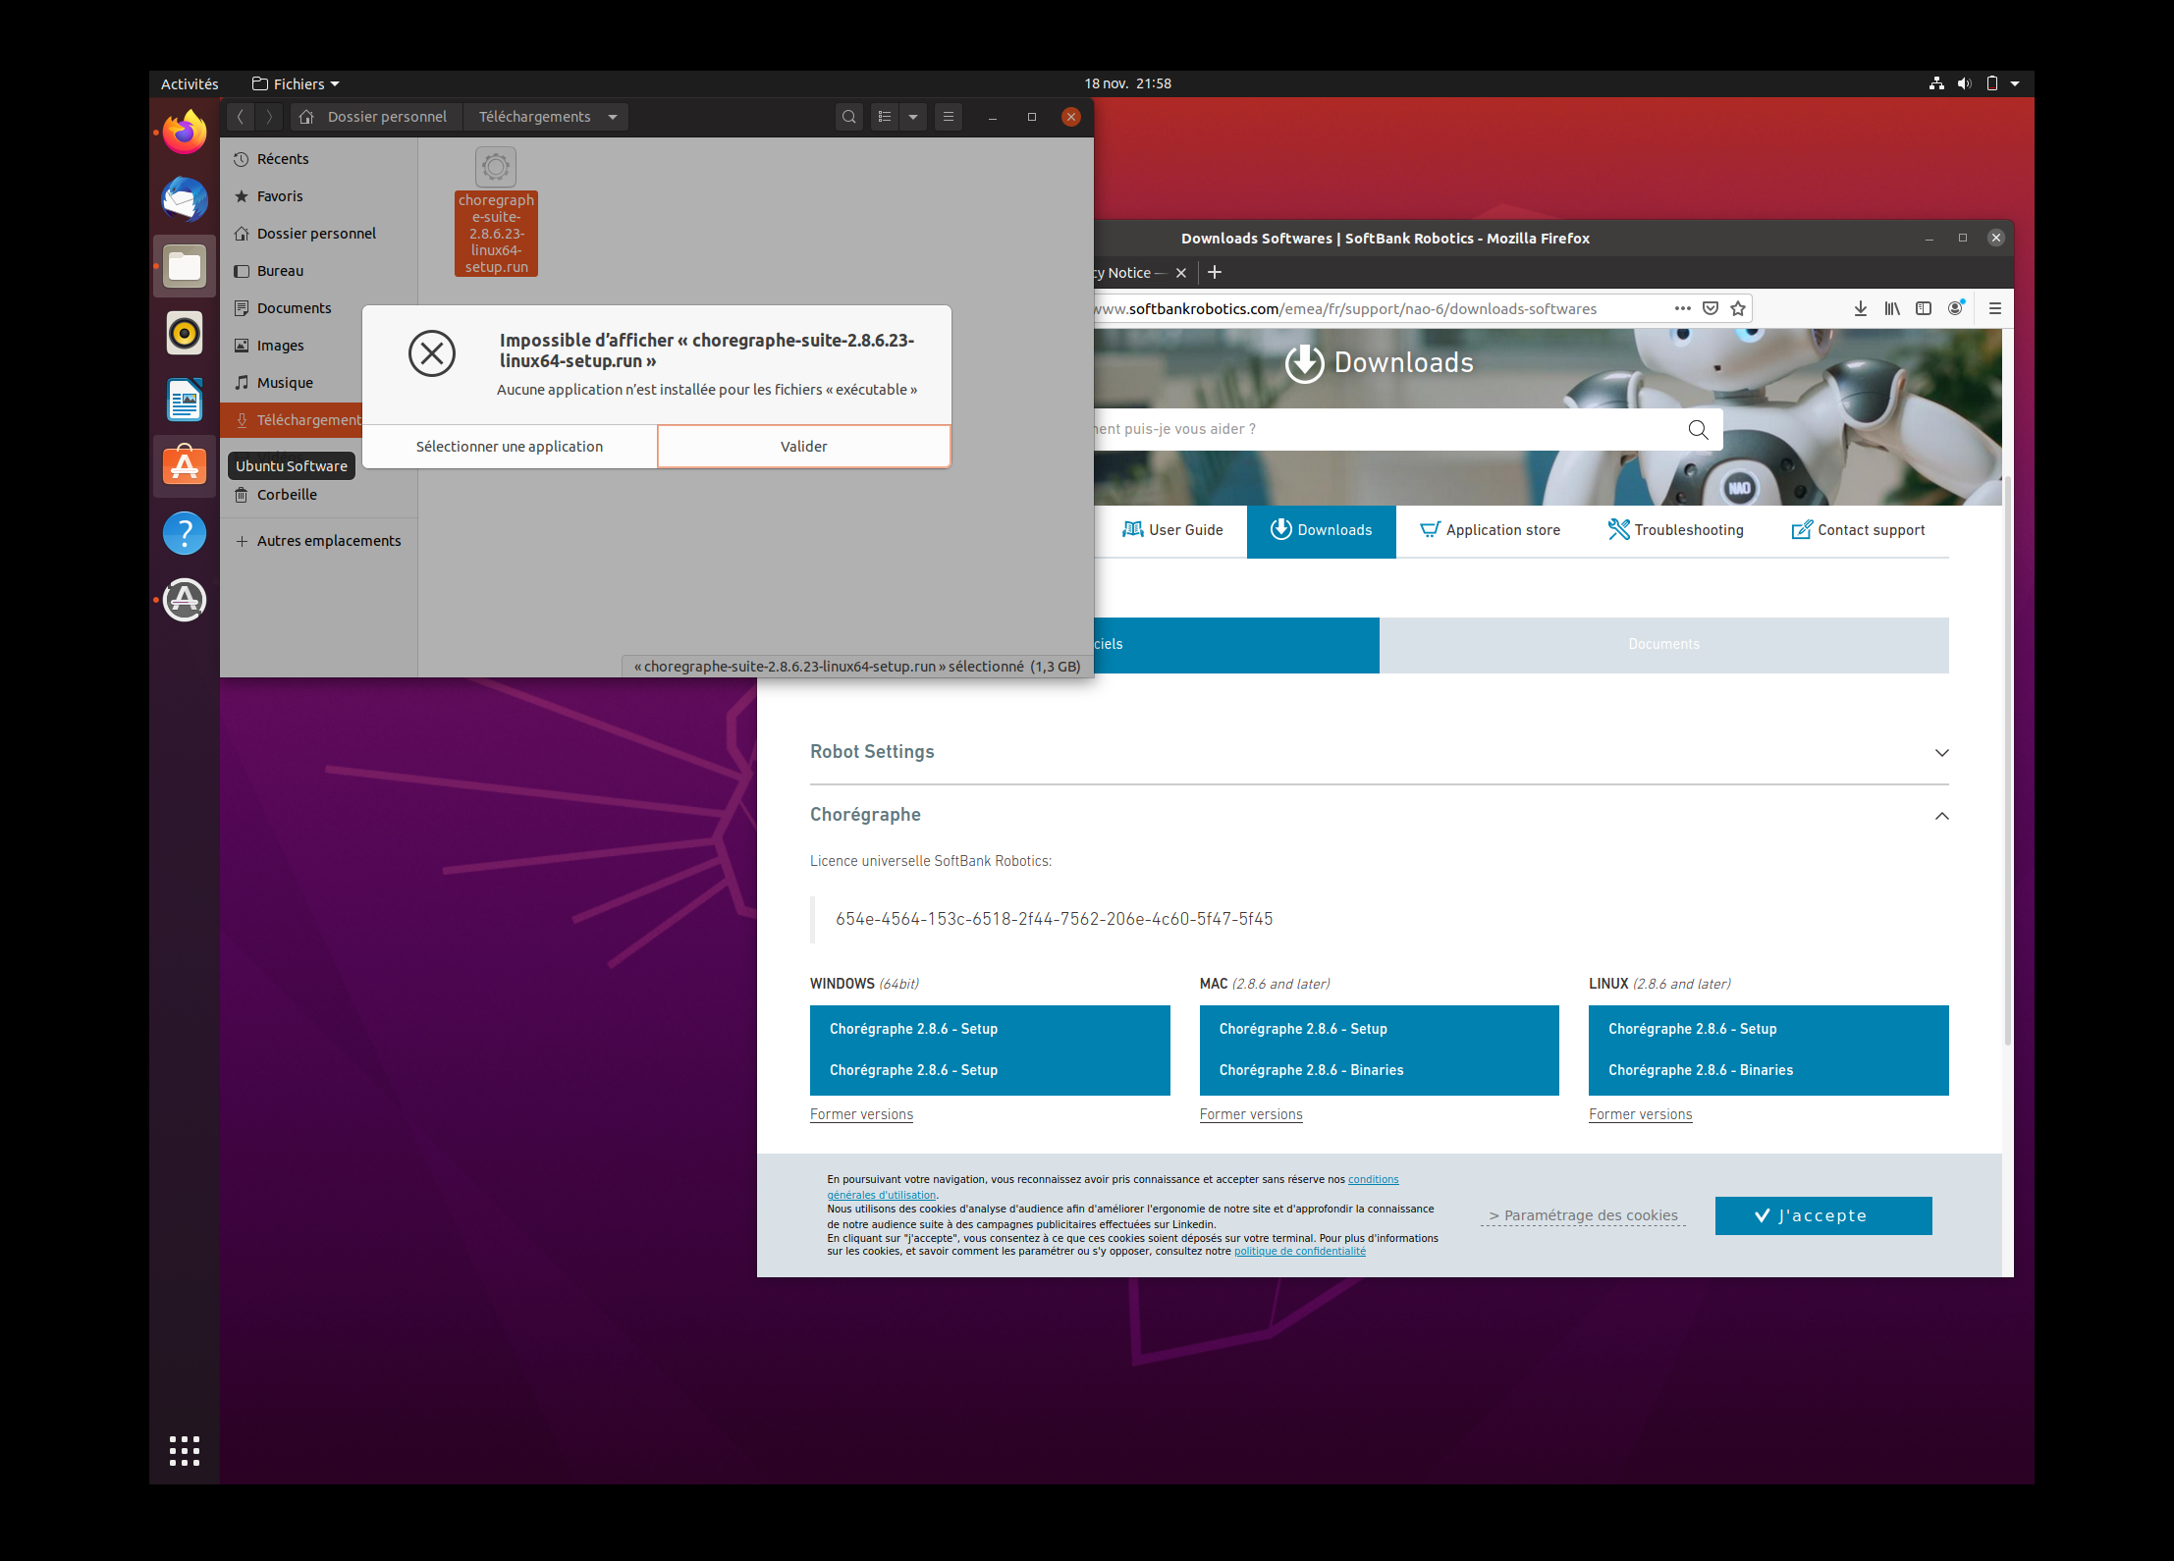Viewport: 2174px width, 1561px height.
Task: Open system menu arrow in top bar
Action: coord(2015,83)
